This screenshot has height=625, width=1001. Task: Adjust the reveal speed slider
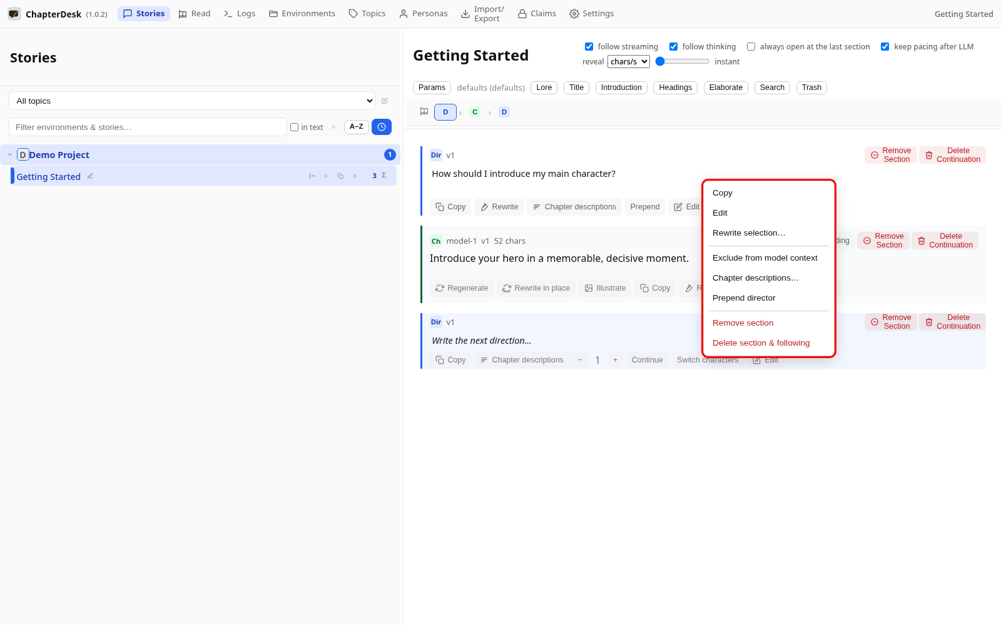pyautogui.click(x=683, y=61)
